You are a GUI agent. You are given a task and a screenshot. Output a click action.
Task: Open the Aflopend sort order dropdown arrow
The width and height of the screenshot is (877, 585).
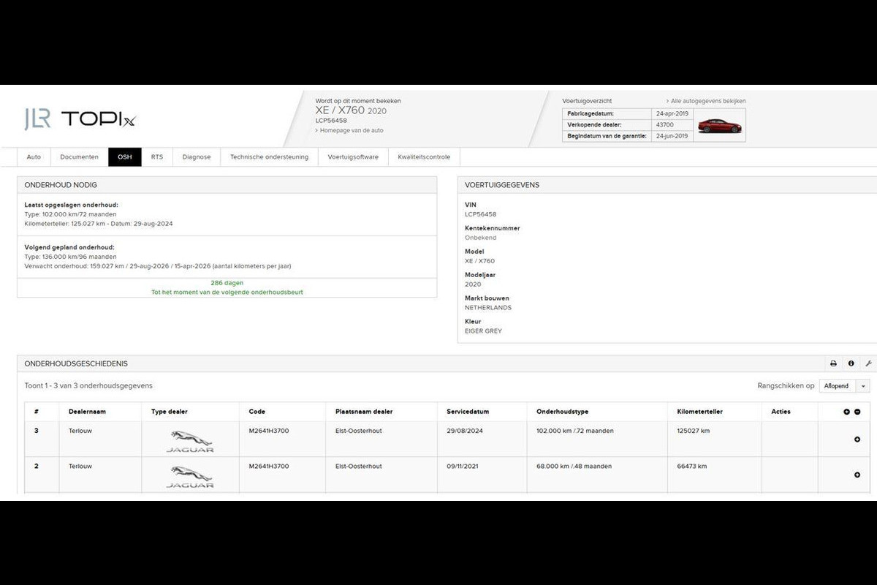864,386
